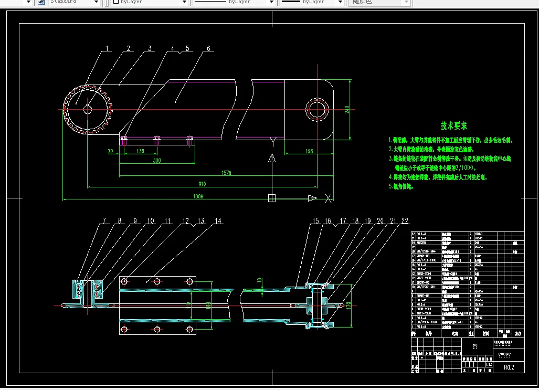Select the dimension text 130

pos(140,151)
